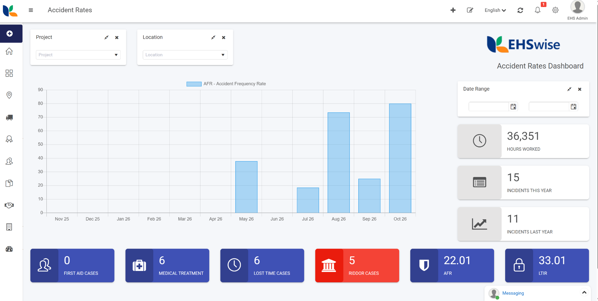
Task: Open EHS Admin user avatar
Action: coord(577,7)
